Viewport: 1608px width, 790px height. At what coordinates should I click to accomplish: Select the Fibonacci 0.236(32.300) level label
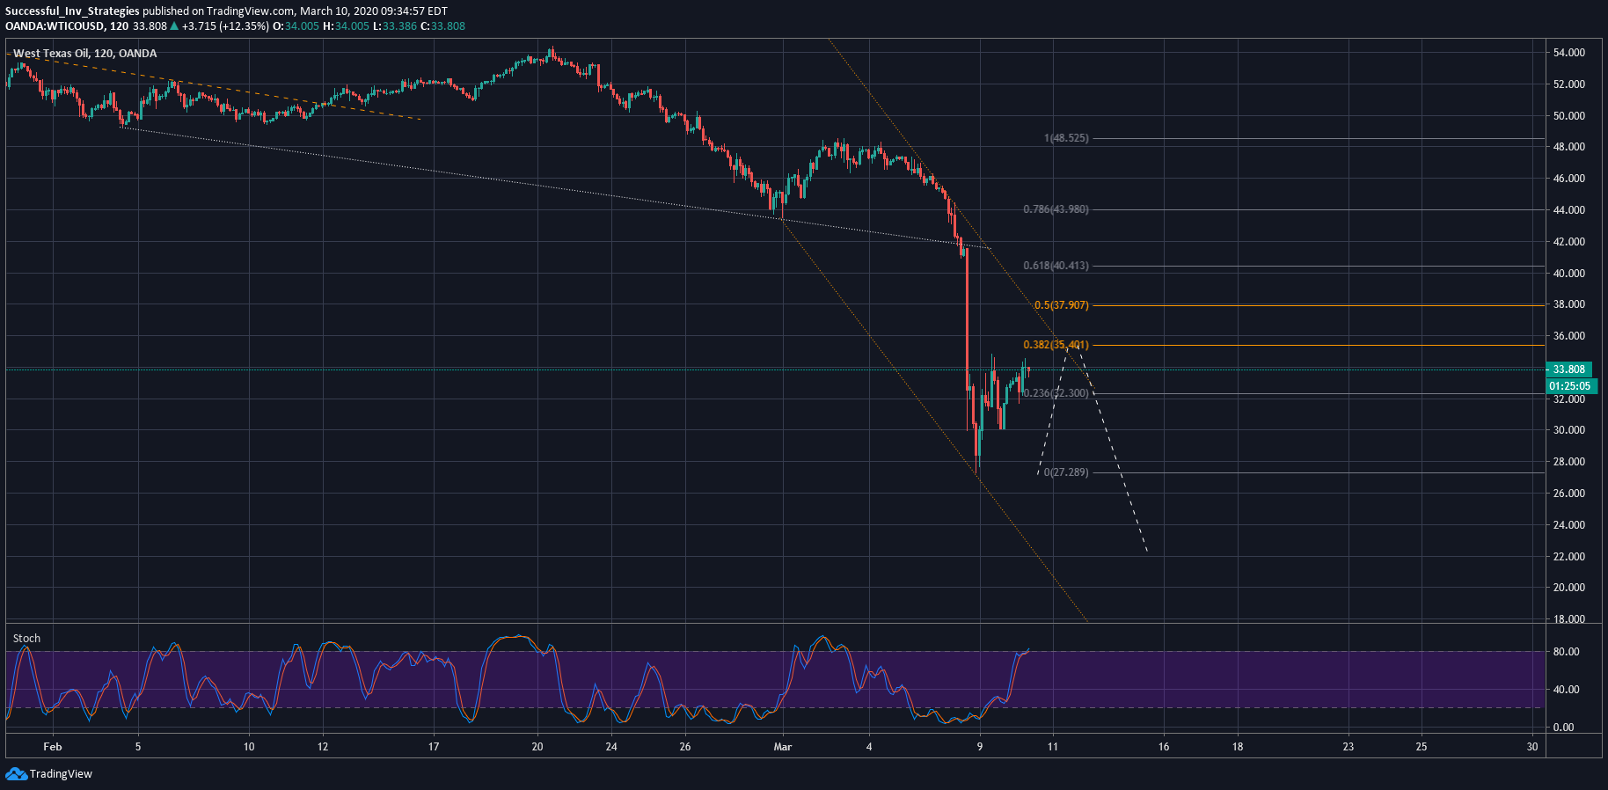(1056, 393)
